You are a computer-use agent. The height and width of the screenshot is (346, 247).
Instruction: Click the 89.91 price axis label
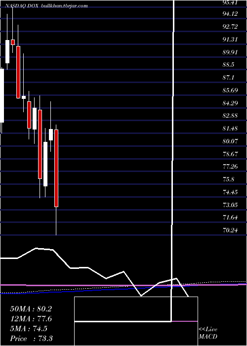point(230,52)
